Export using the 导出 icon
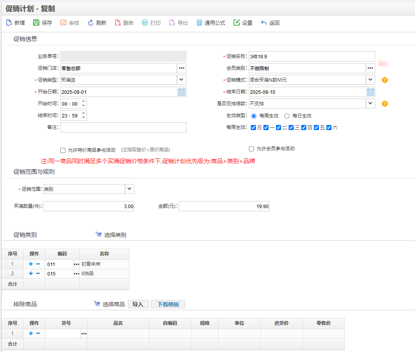The width and height of the screenshot is (415, 352). coord(172,23)
